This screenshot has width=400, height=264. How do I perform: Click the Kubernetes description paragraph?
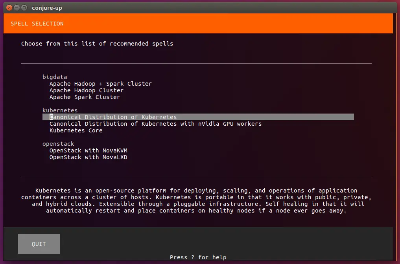pyautogui.click(x=196, y=200)
